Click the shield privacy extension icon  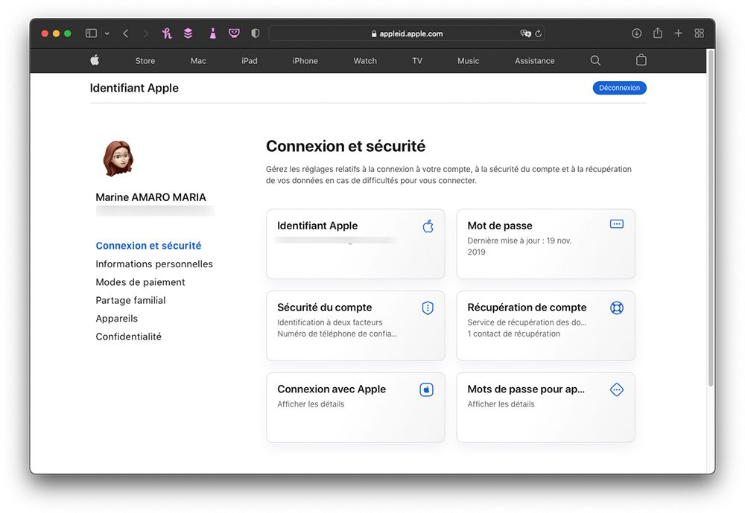click(x=255, y=33)
